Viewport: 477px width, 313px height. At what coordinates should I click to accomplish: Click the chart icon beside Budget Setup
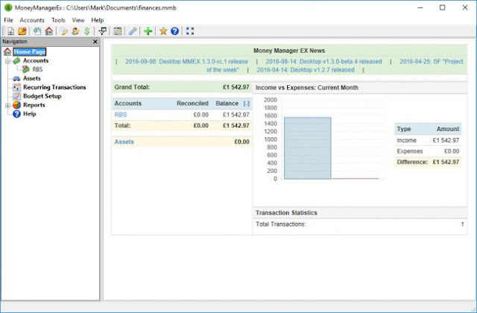tap(16, 96)
